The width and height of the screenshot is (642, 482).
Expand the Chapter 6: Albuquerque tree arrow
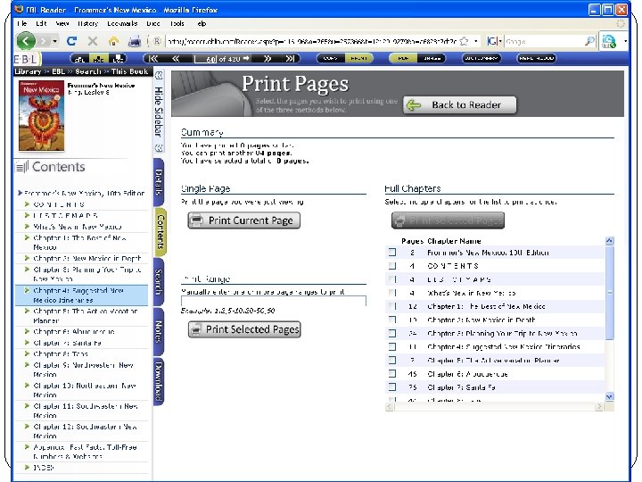(27, 331)
